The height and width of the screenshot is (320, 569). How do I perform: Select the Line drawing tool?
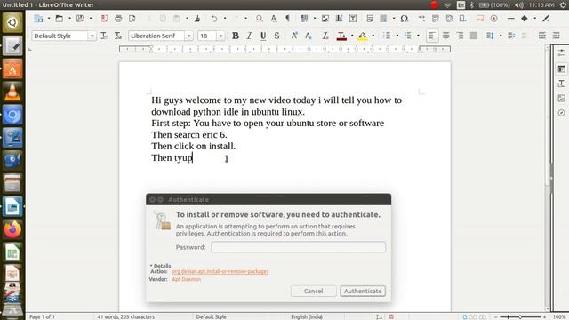[x=511, y=19]
